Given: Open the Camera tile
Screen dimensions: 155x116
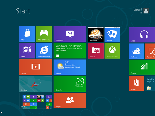Looking at the screenshot, I should (96, 51).
